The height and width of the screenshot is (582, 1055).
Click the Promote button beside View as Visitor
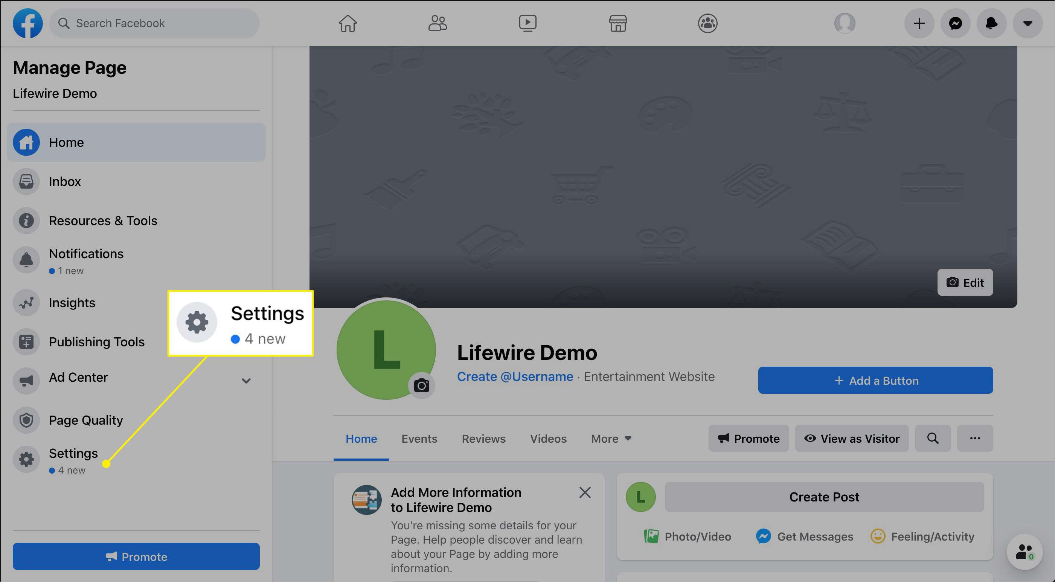(749, 439)
